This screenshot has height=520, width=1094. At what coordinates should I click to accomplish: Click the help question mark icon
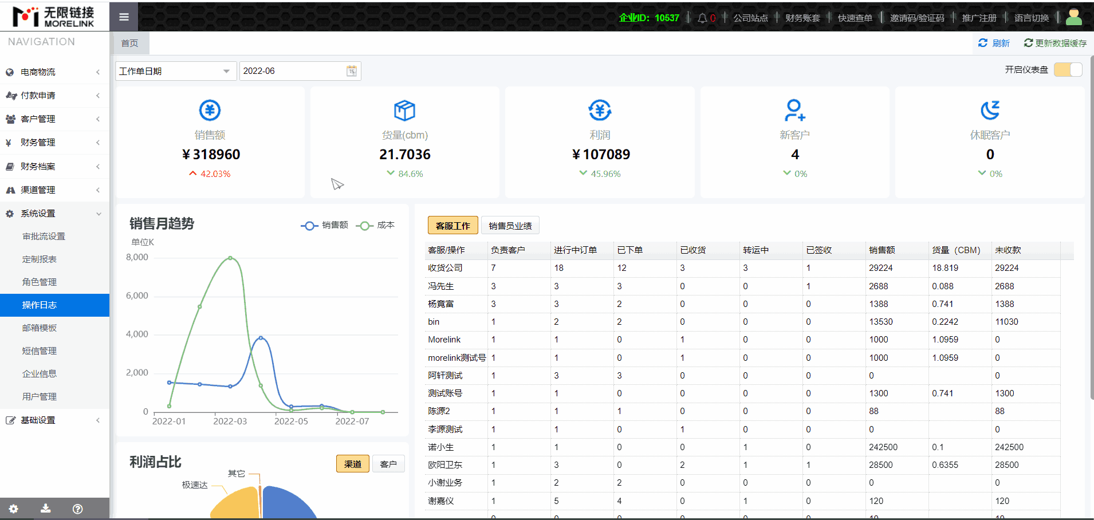tap(78, 509)
